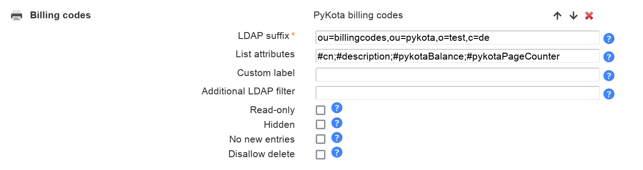The height and width of the screenshot is (170, 643).
Task: Open help for Custom label
Action: (x=609, y=76)
